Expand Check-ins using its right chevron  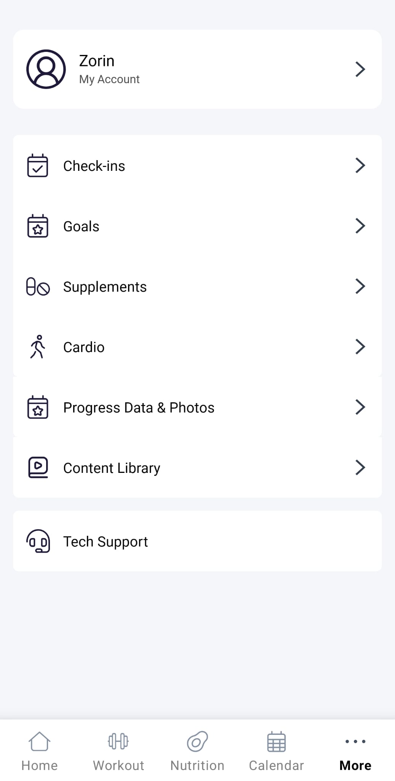pyautogui.click(x=360, y=166)
